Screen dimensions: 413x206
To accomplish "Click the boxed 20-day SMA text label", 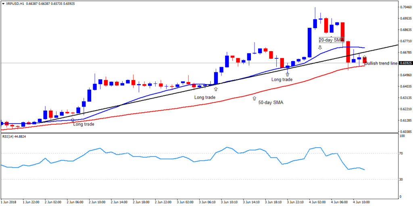I will point(331,40).
